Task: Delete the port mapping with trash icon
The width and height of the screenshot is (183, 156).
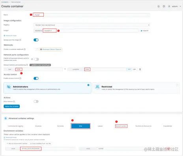Action: 140,69
